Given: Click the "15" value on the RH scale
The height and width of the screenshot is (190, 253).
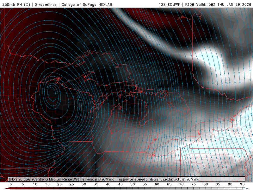Looking at the screenshot, I should (x=47, y=184).
